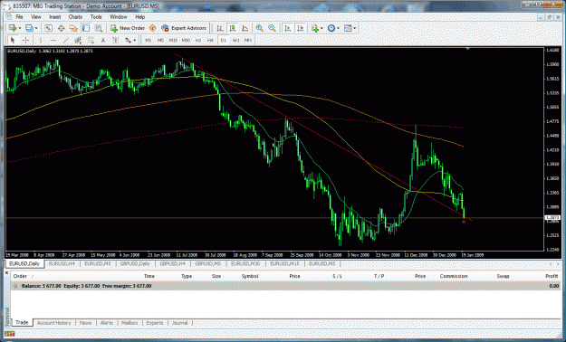Click the Zoom Out magnifier
This screenshot has width=566, height=342.
[x=272, y=28]
